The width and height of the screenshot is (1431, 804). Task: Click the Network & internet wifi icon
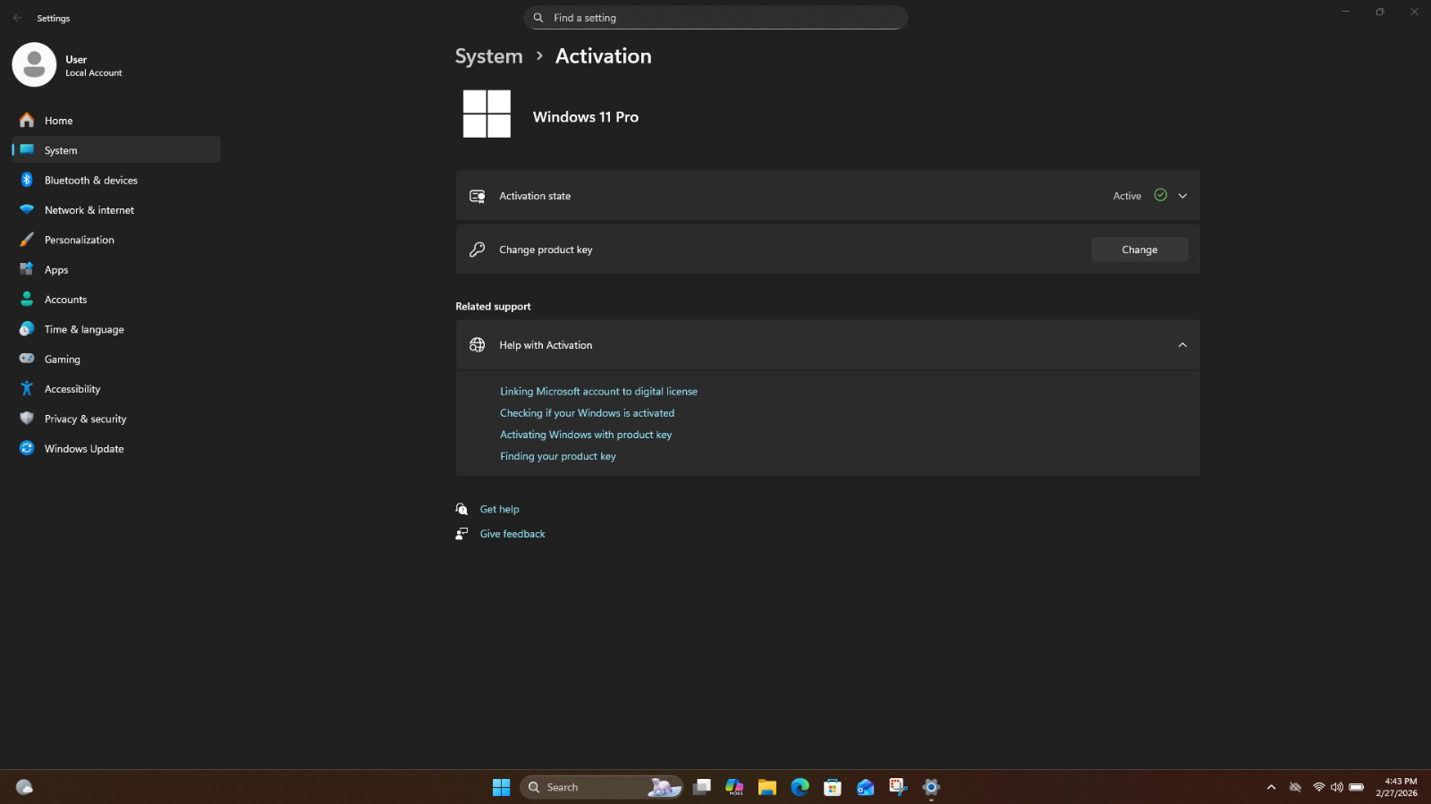[27, 209]
